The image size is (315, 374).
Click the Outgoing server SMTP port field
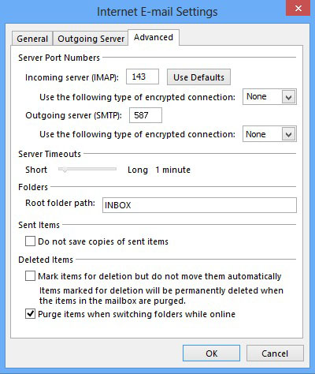point(146,115)
